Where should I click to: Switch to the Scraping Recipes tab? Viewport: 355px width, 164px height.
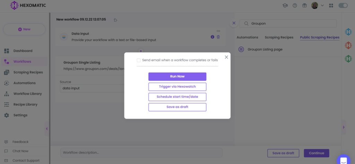(279, 37)
